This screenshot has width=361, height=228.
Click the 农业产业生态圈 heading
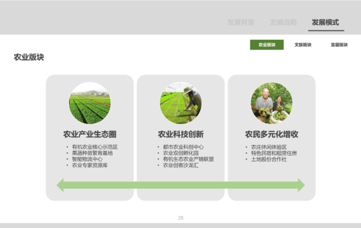[x=90, y=134]
